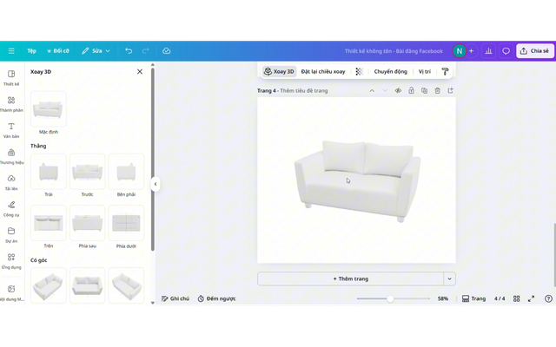The height and width of the screenshot is (347, 556).
Task: Select the Phía sau back view thumbnail
Action: click(x=87, y=223)
